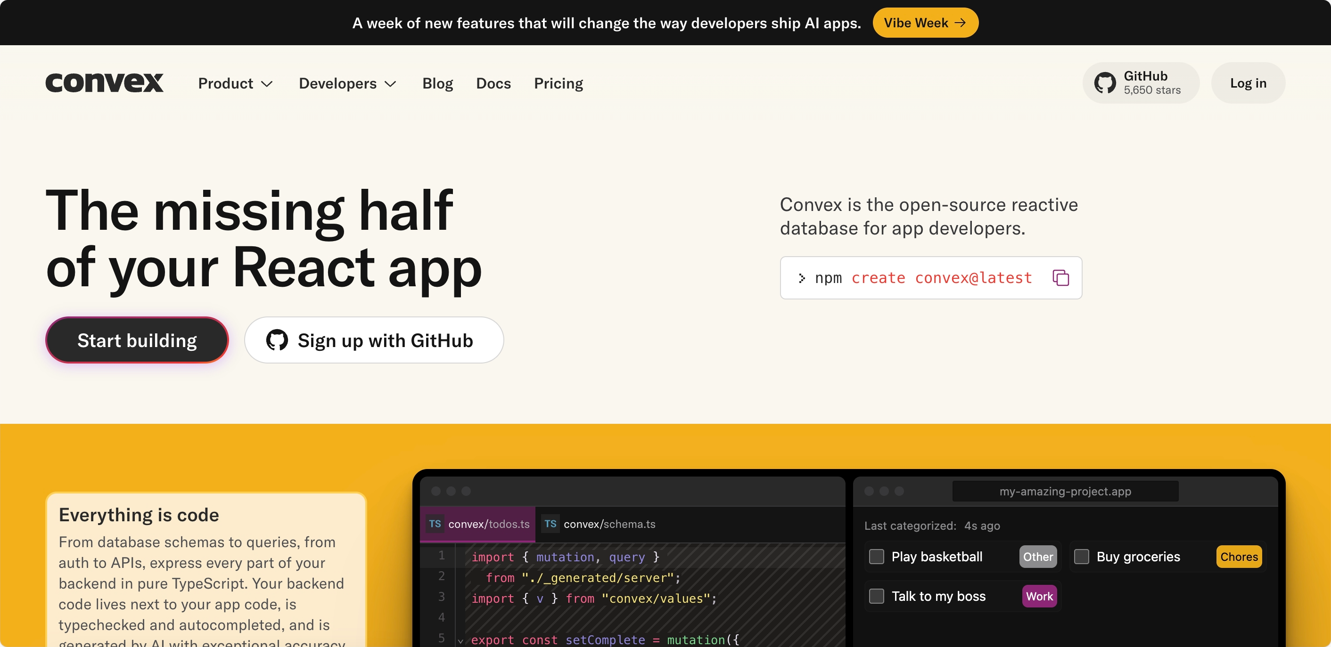
Task: Click the Buy groceries task label
Action: [1138, 557]
